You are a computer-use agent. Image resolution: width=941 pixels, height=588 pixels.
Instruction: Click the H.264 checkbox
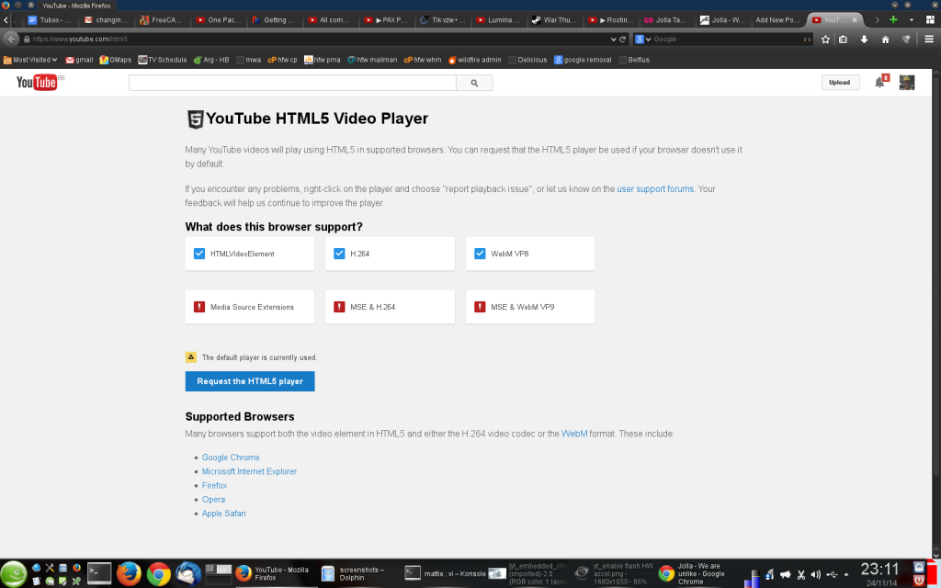tap(339, 254)
